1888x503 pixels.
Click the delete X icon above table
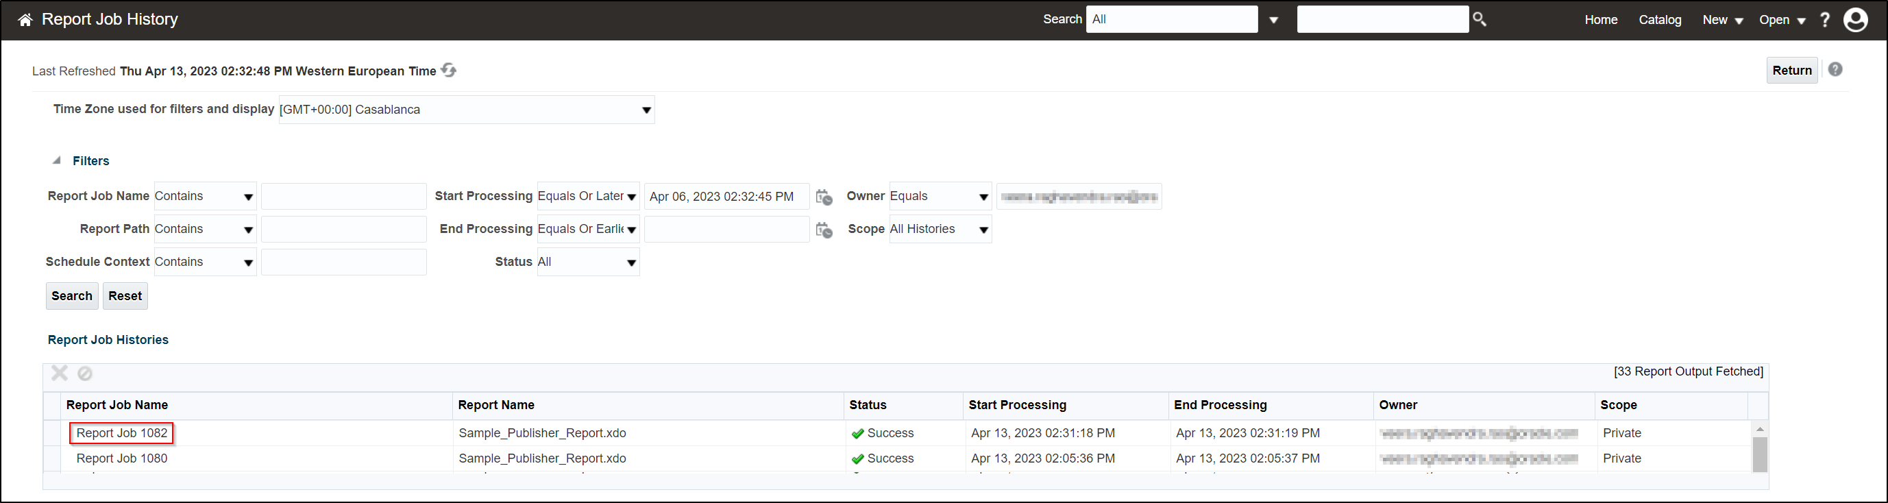tap(60, 373)
